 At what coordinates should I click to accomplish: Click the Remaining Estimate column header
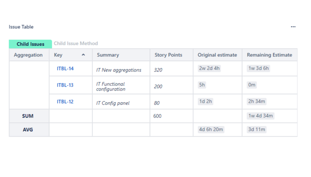click(269, 55)
